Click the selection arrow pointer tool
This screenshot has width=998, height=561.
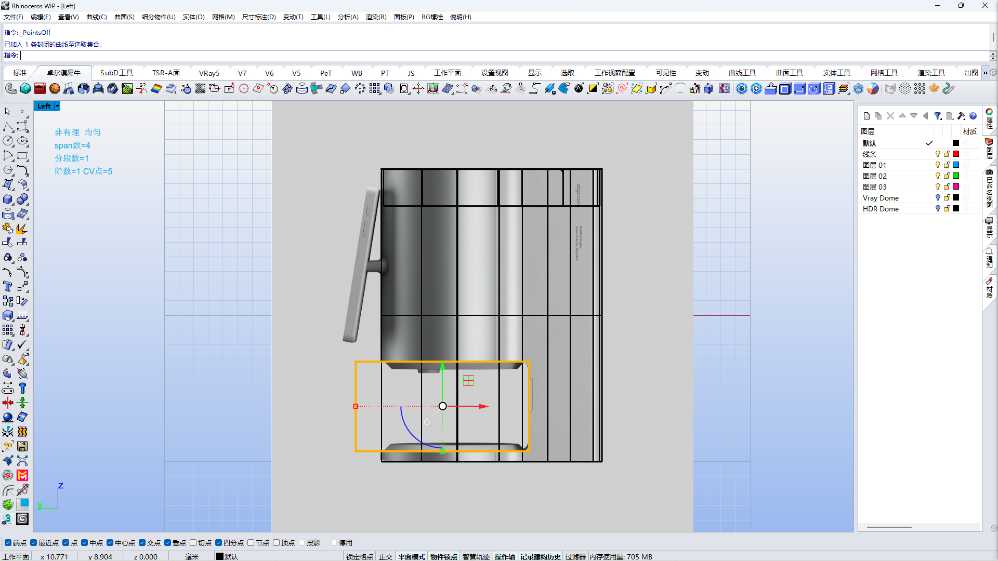7,112
